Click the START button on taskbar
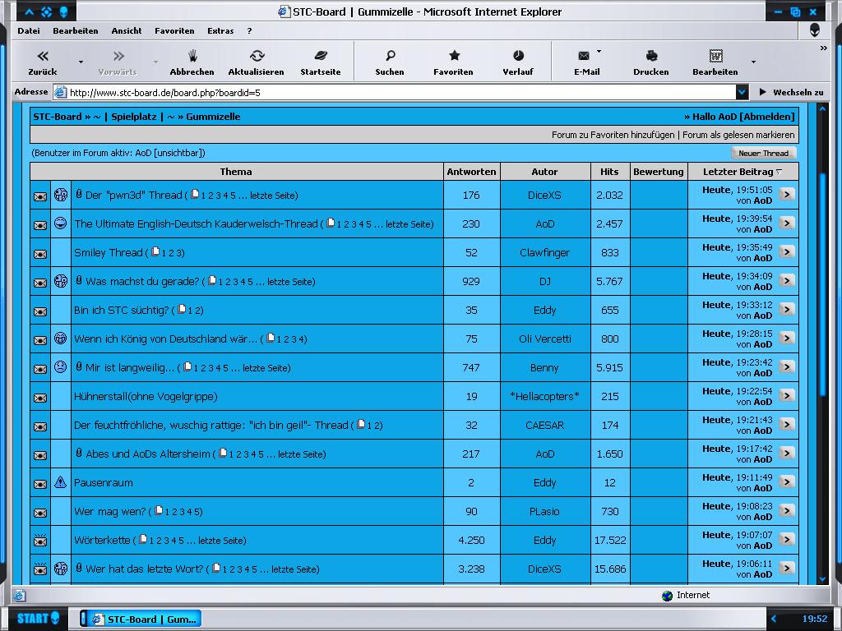The width and height of the screenshot is (842, 631). coord(39,618)
